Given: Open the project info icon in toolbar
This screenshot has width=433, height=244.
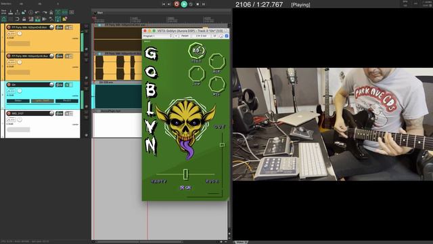Looking at the screenshot, I should pos(30,12).
